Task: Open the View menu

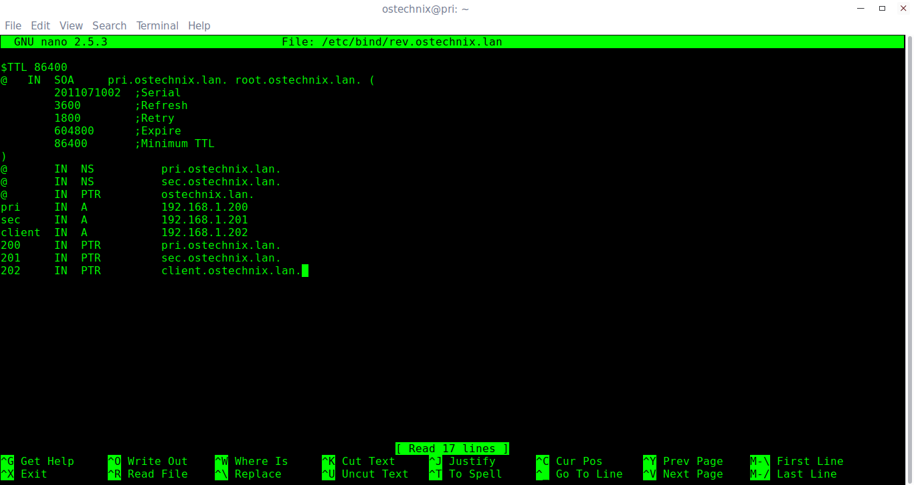Action: coord(71,25)
